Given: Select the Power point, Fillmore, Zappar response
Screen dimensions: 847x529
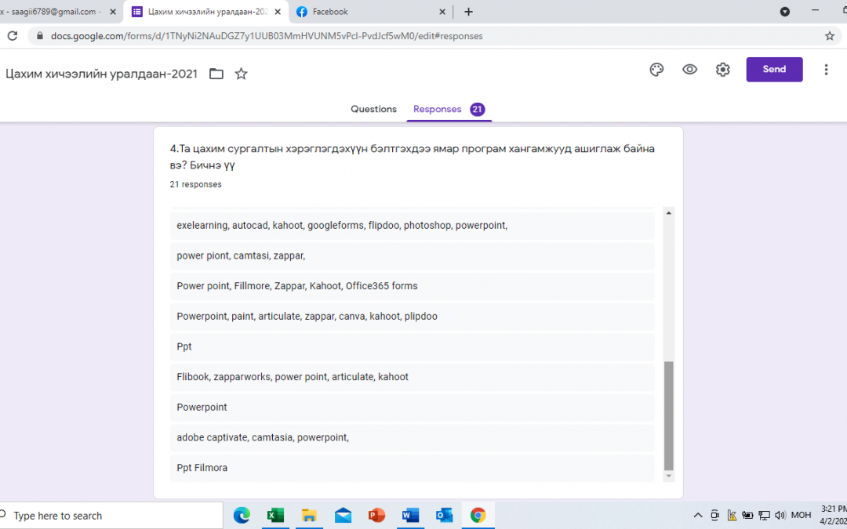Looking at the screenshot, I should click(x=413, y=286).
